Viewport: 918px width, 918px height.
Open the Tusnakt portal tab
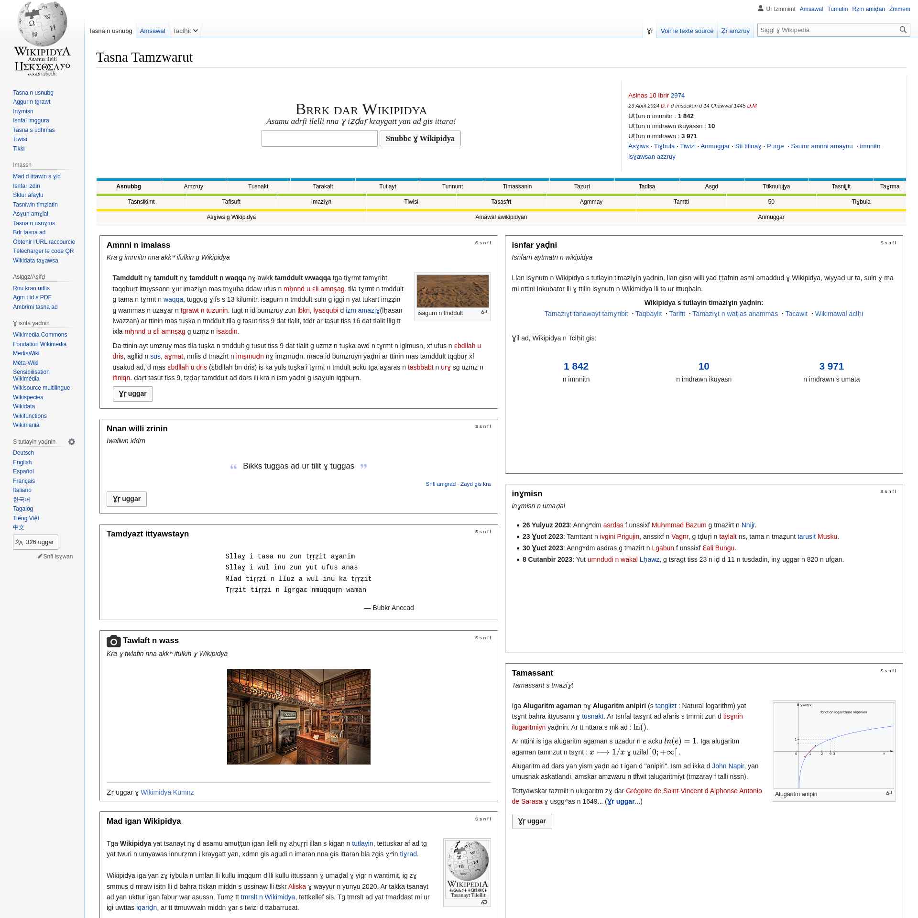[x=258, y=186]
